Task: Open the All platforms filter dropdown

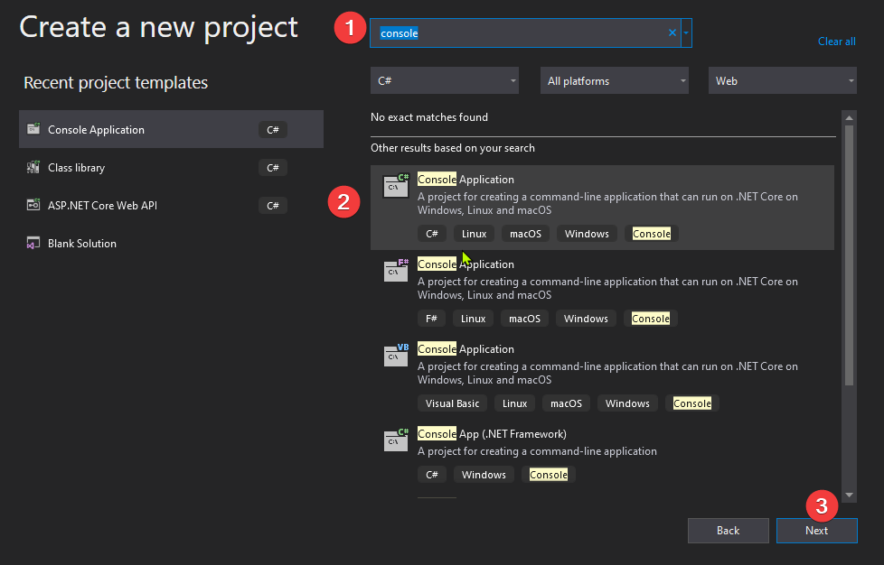Action: [x=615, y=80]
